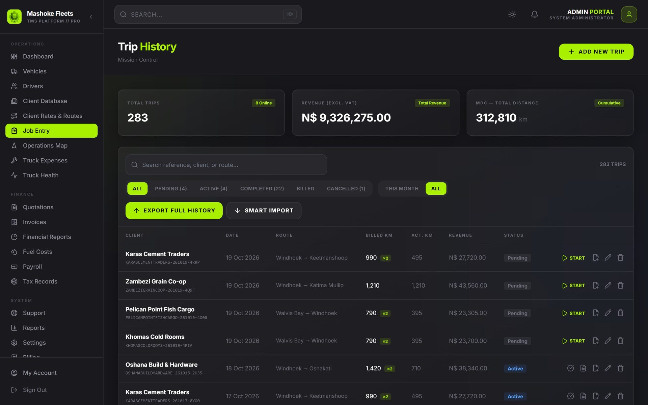Open My Account

(51, 373)
